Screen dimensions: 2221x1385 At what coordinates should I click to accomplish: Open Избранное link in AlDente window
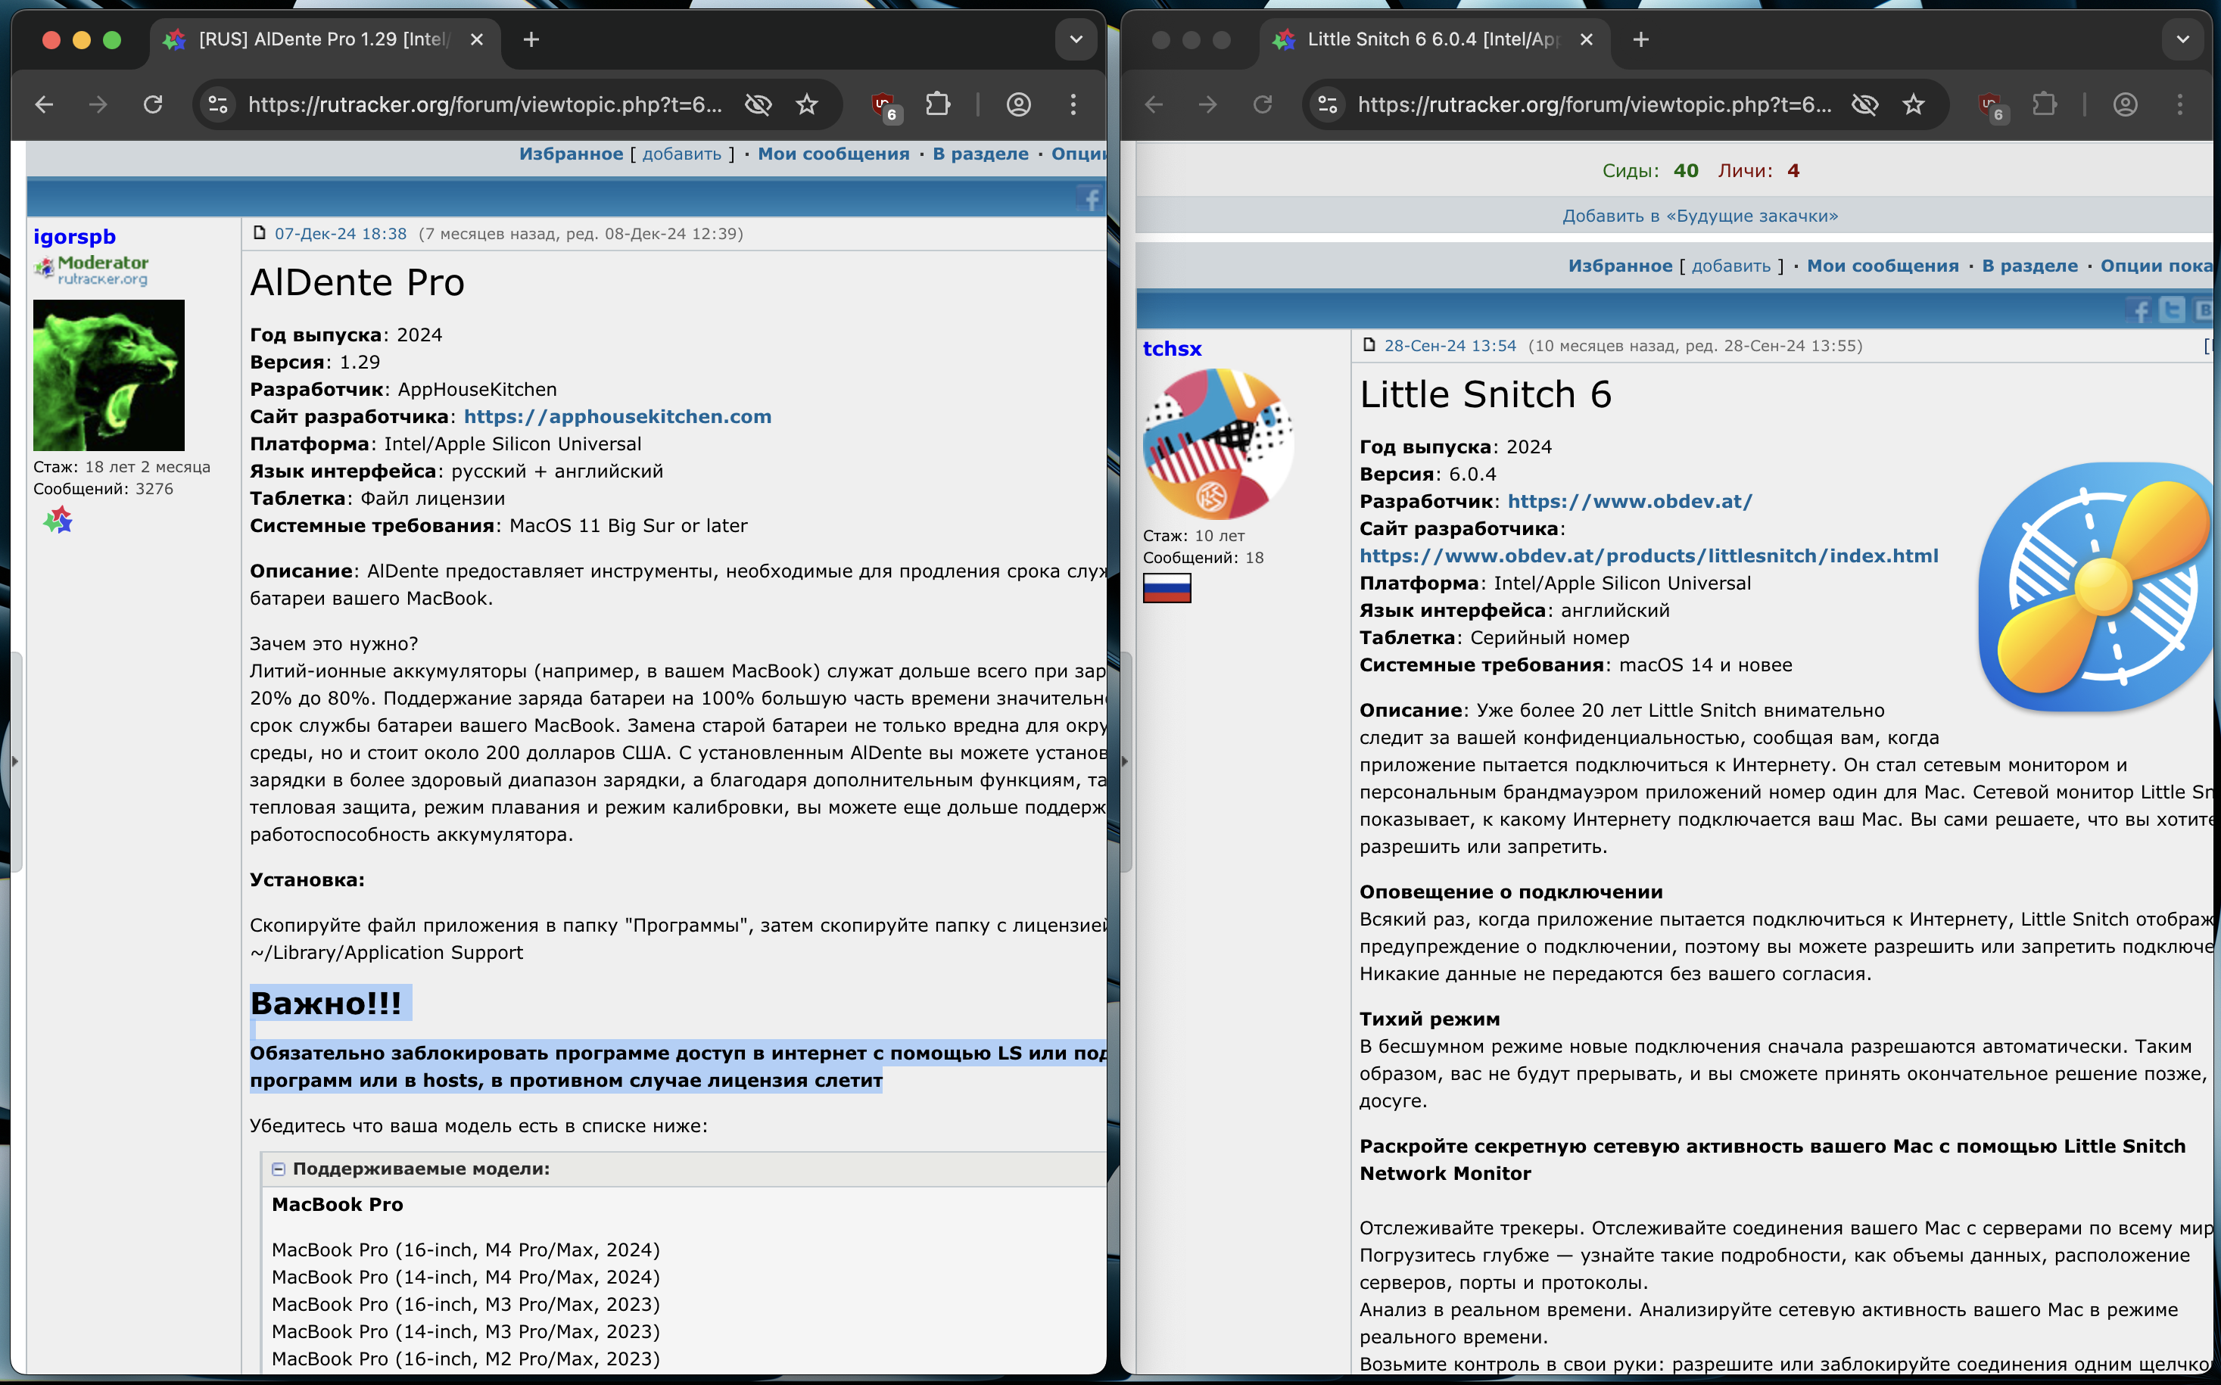(571, 154)
